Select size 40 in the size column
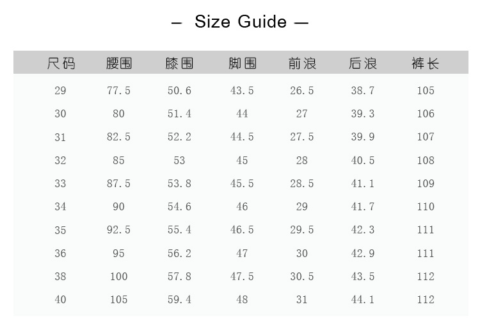 click(60, 299)
